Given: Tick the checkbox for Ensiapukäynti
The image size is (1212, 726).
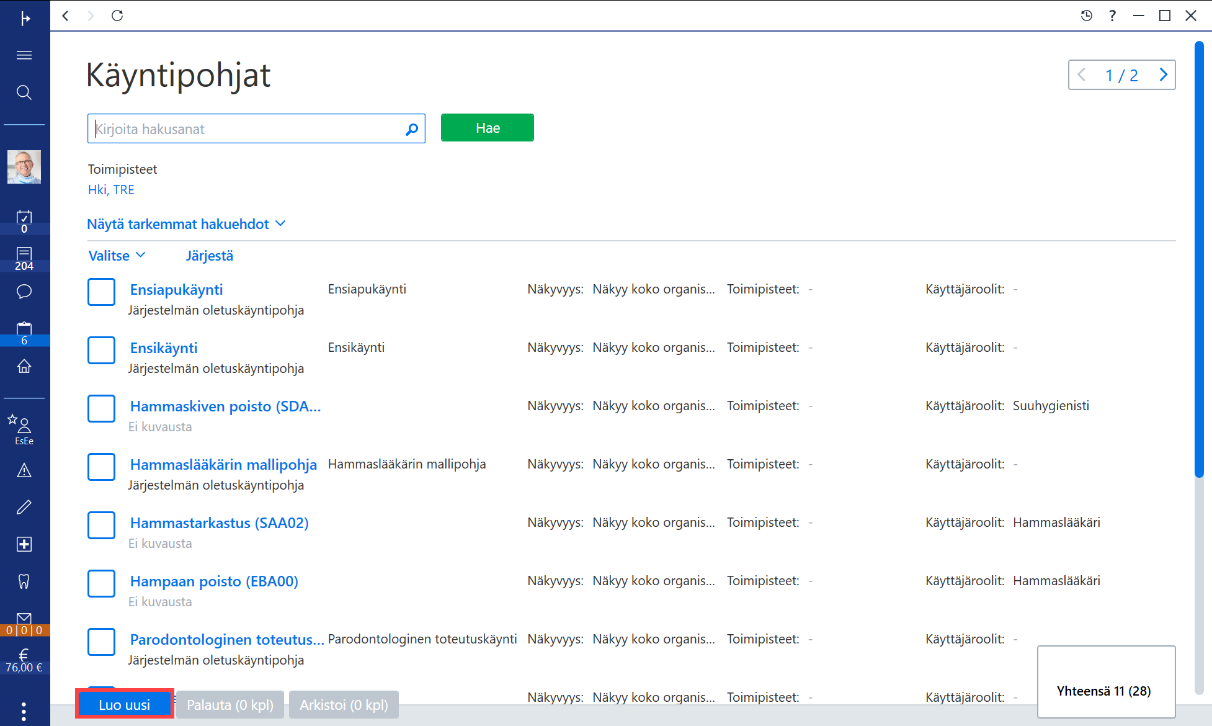Looking at the screenshot, I should point(101,292).
